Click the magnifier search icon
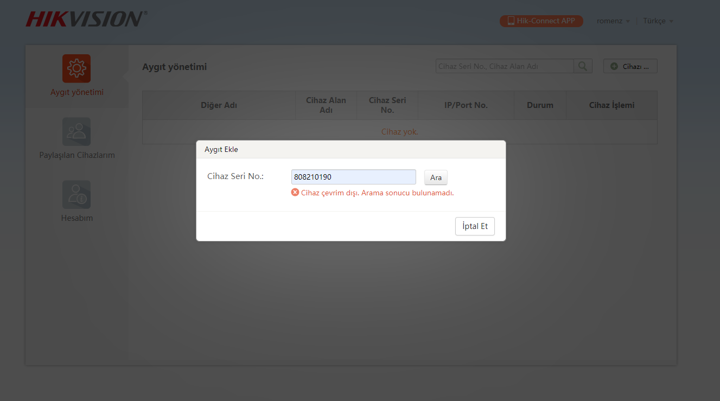 click(582, 66)
